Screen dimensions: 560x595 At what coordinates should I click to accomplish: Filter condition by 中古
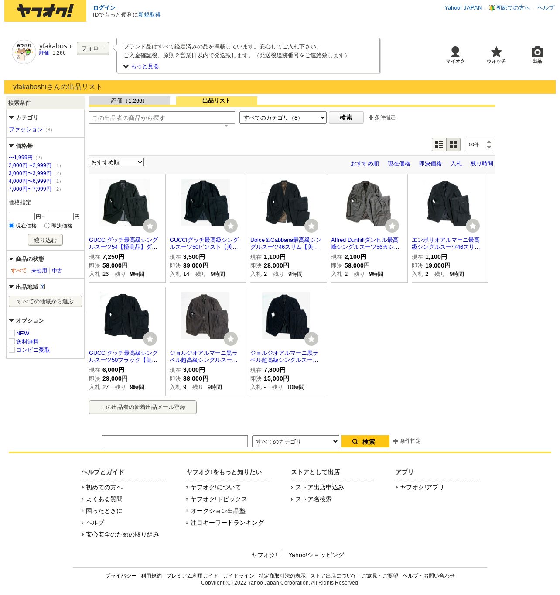(x=57, y=271)
